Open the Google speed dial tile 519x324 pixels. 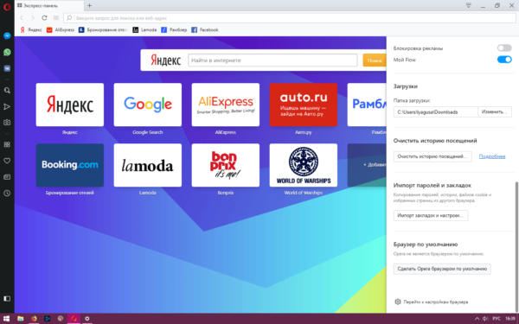tap(148, 105)
